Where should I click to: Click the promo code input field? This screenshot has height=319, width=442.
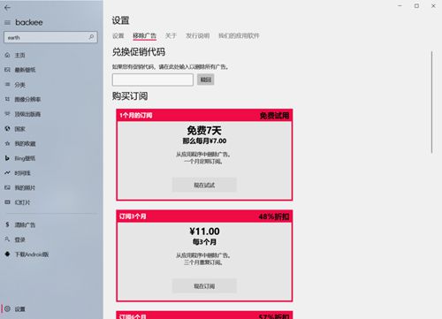coord(153,80)
